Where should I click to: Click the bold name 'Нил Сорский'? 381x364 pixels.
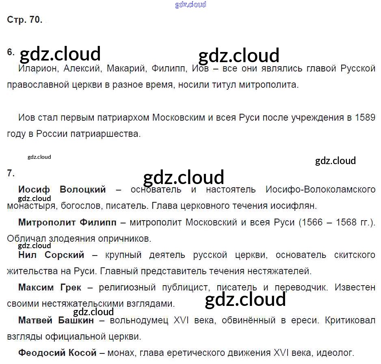(51, 255)
